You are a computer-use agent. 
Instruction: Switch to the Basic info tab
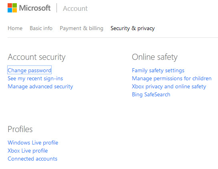click(41, 28)
